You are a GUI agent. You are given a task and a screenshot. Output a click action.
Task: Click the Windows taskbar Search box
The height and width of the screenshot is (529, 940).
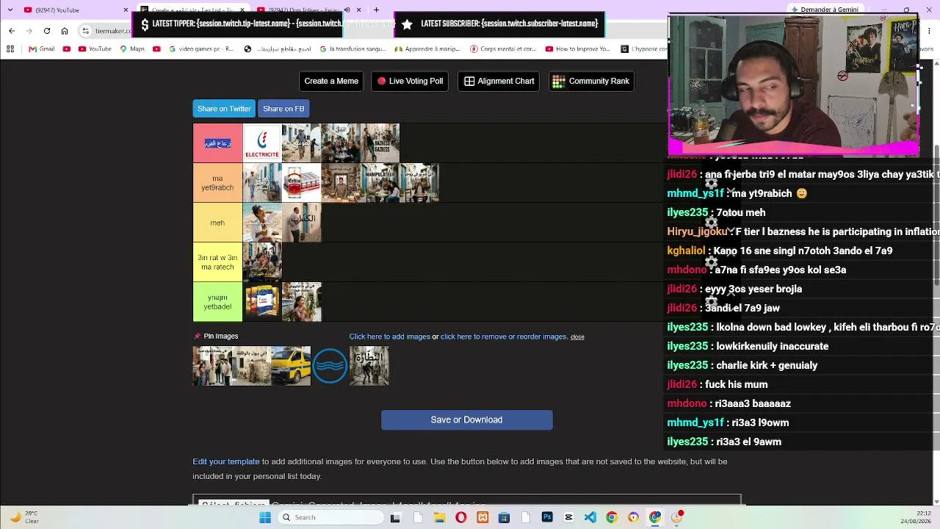(x=332, y=517)
